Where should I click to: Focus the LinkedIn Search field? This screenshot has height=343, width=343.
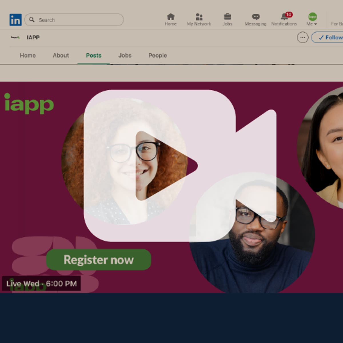point(74,20)
